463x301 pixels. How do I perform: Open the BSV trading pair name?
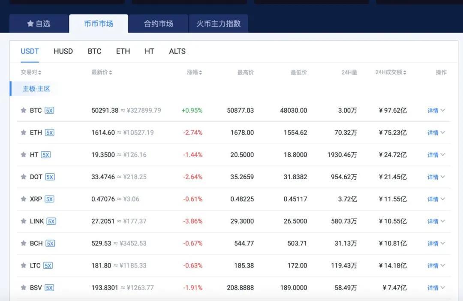pyautogui.click(x=36, y=288)
